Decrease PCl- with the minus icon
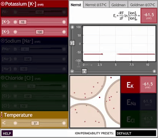 [x=15, y=86]
